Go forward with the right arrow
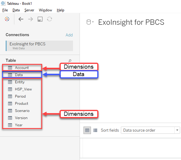Screen dimensions: 181x160 coord(31,19)
